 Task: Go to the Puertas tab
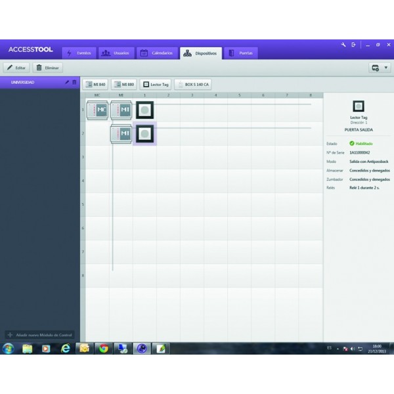[240, 53]
